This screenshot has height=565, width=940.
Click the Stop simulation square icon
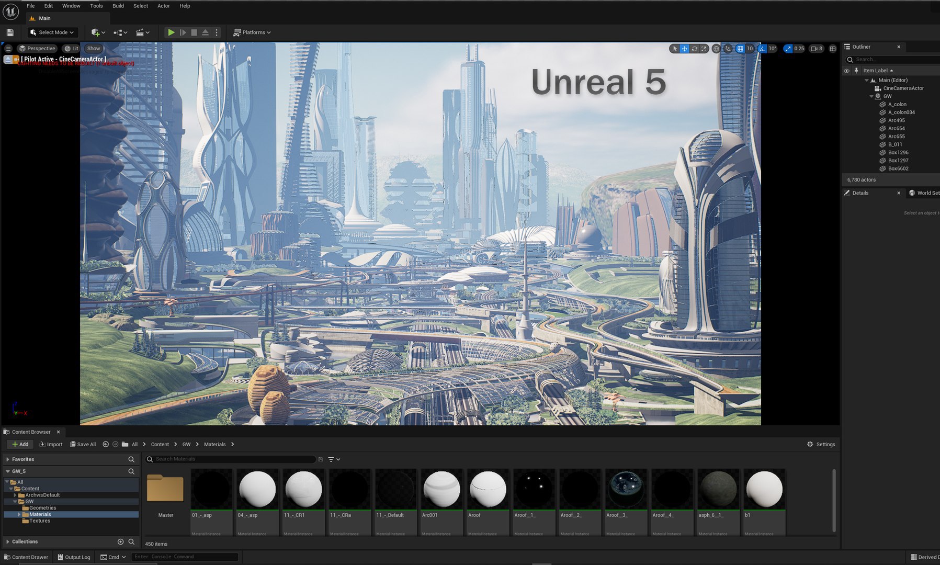coord(194,32)
